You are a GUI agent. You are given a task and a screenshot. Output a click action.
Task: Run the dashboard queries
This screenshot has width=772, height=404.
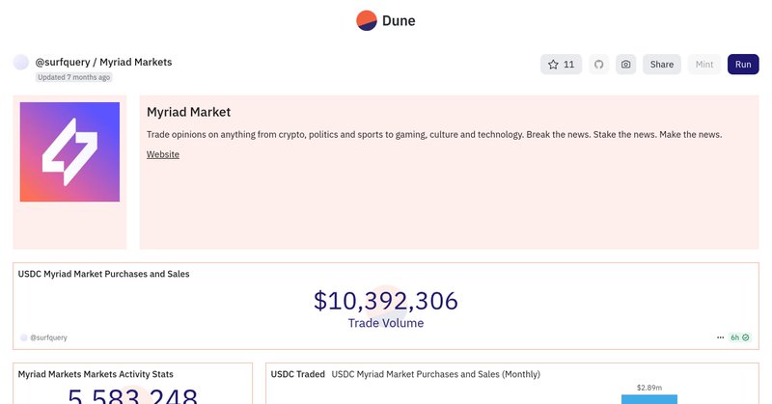tap(743, 65)
